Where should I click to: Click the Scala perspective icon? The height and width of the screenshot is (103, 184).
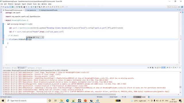coord(182,7)
